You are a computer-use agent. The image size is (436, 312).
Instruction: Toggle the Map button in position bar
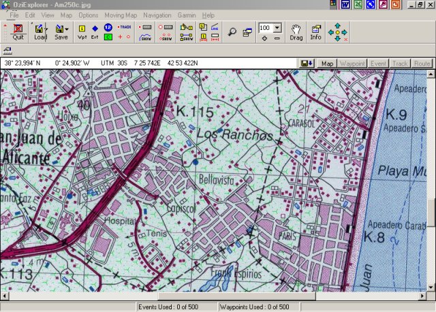(328, 63)
